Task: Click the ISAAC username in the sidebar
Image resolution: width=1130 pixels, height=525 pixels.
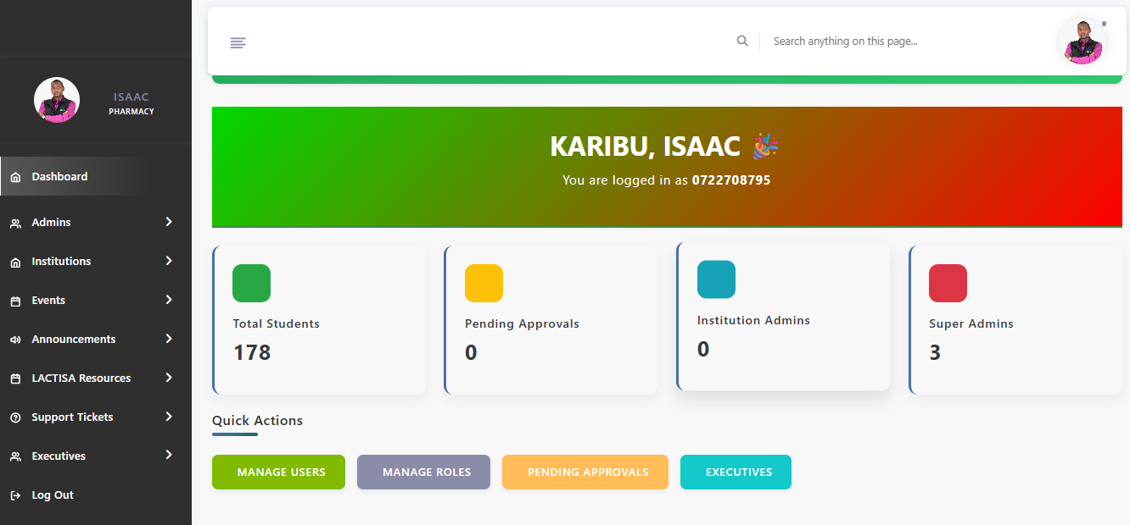Action: click(x=131, y=97)
